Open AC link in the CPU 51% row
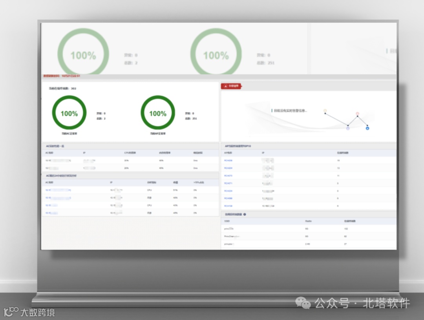 click(x=58, y=190)
